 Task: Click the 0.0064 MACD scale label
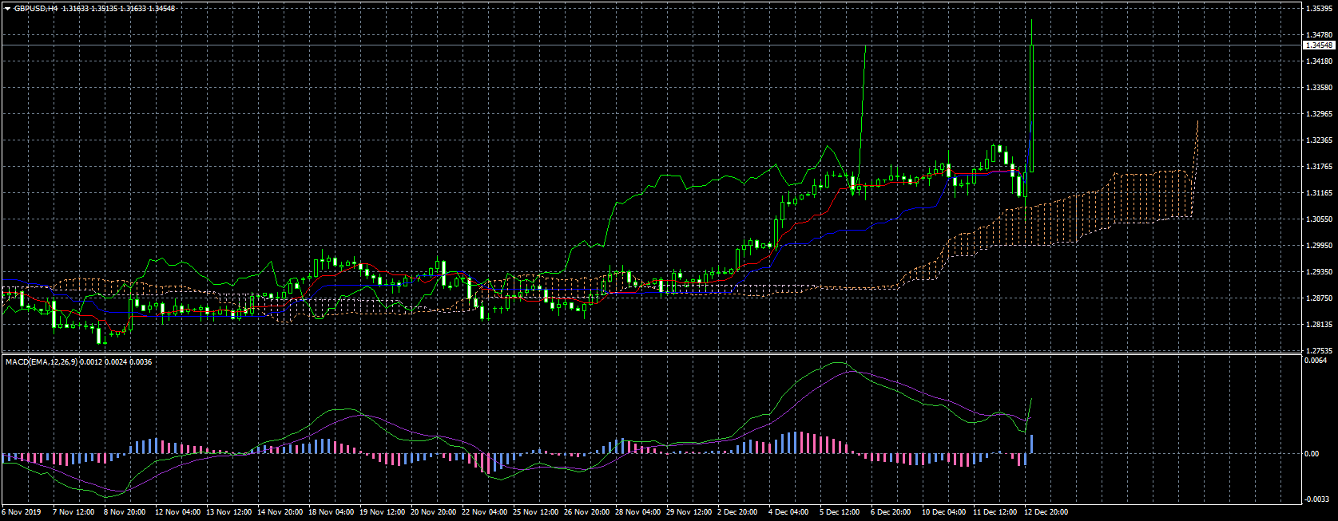click(x=1316, y=361)
